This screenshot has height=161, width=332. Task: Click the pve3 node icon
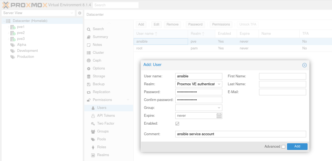point(13,39)
